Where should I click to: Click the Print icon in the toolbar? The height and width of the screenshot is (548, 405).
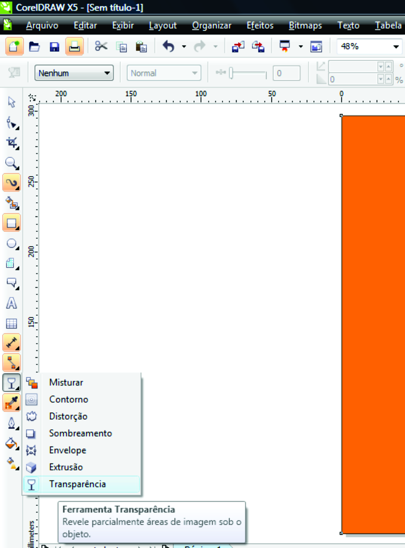click(x=74, y=46)
